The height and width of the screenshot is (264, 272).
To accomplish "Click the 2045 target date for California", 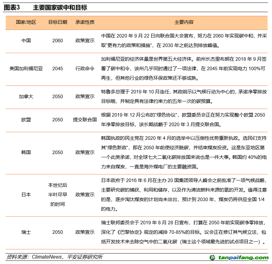I will 57,68.
